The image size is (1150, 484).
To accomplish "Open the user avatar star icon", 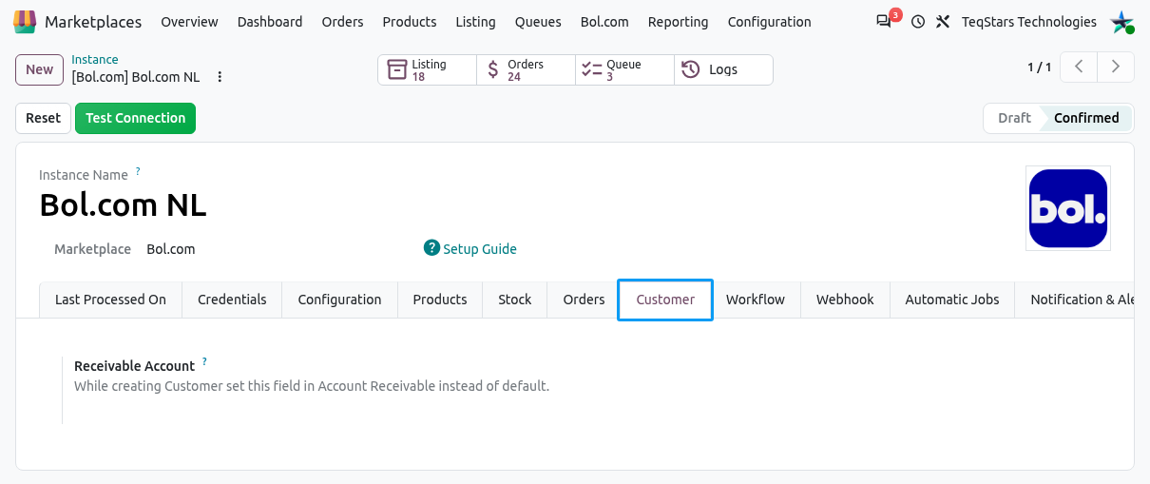I will pos(1122,22).
